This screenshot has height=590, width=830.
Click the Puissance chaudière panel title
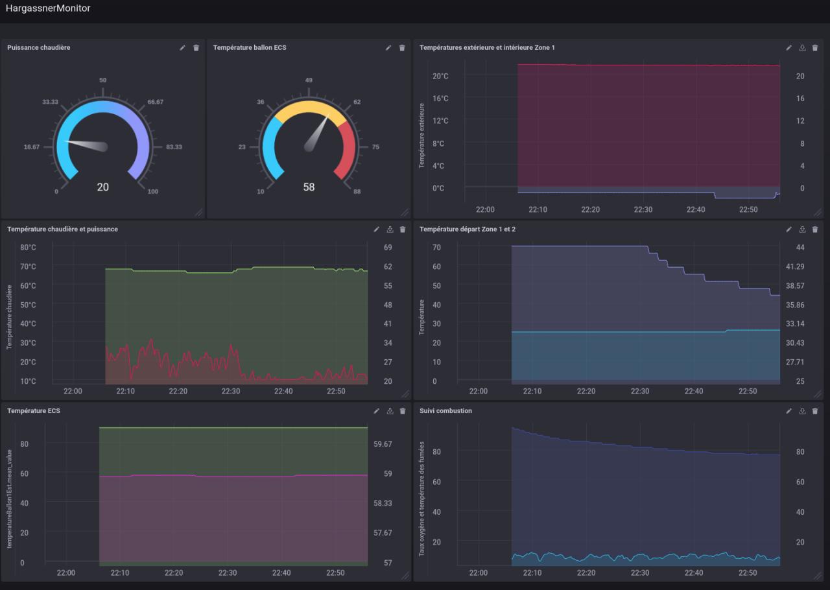click(x=39, y=47)
